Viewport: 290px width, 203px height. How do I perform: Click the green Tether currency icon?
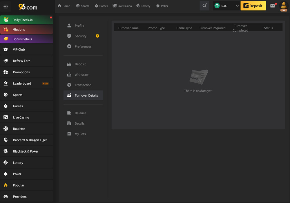[217, 6]
